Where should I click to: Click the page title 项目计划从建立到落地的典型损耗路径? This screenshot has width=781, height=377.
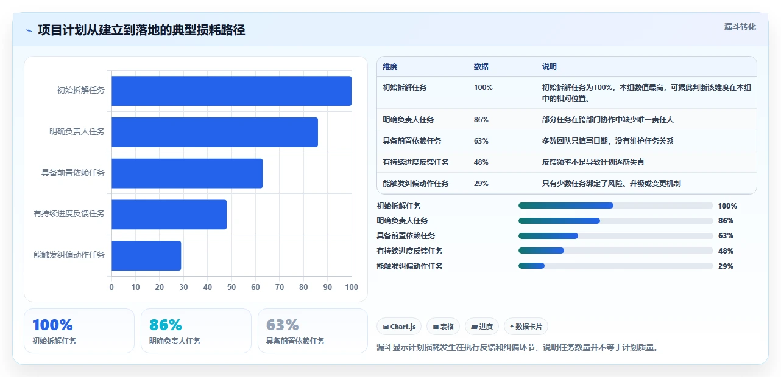[x=141, y=30]
